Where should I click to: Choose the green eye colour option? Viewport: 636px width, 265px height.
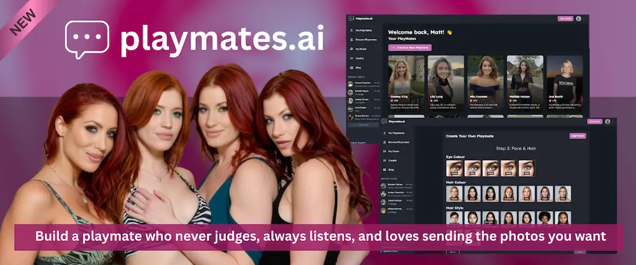point(490,168)
